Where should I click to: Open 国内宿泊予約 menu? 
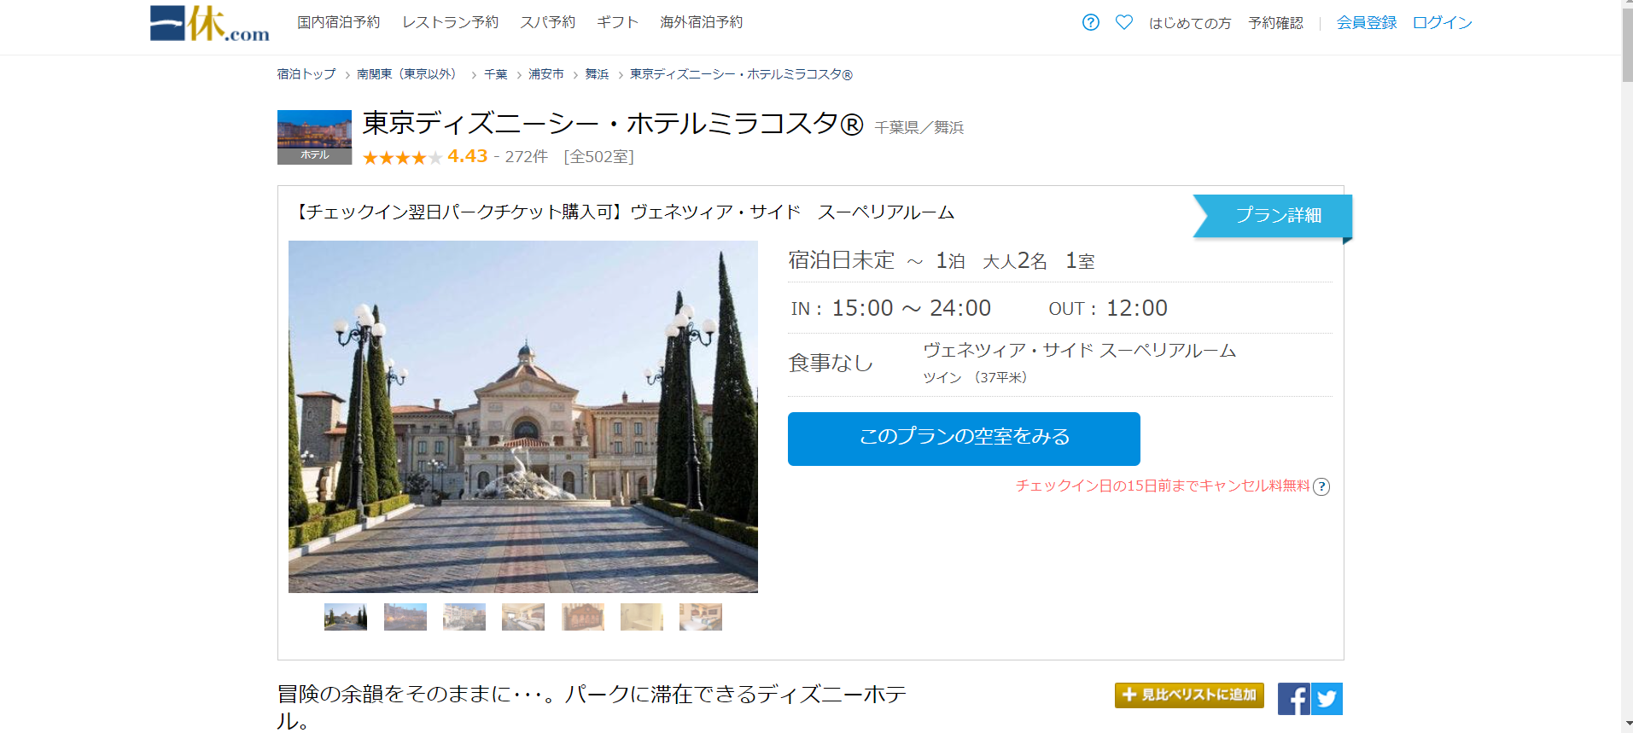coord(339,22)
